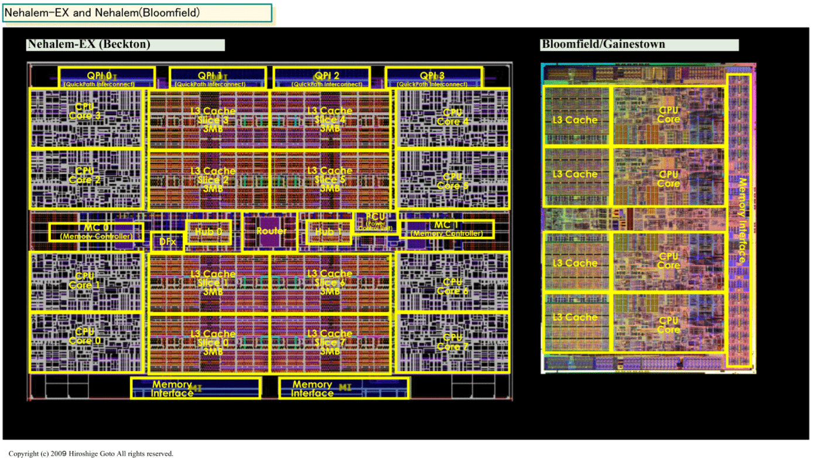Viewport: 814px width, 458px height.
Task: Click the Hub 0 block
Action: 208,232
